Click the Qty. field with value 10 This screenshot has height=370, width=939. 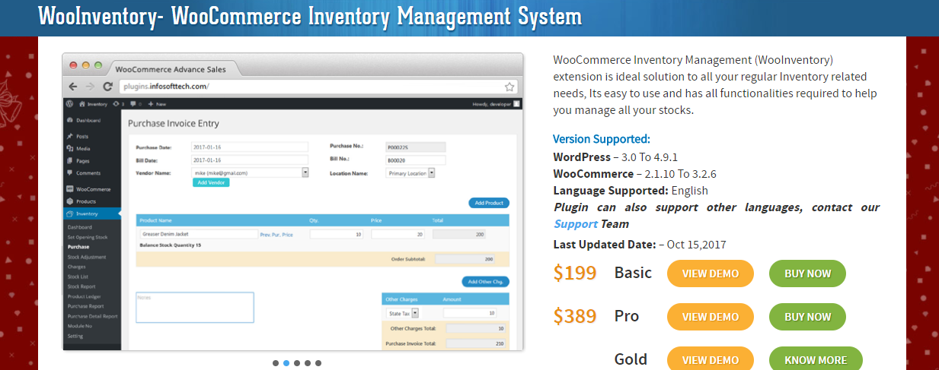click(x=337, y=235)
